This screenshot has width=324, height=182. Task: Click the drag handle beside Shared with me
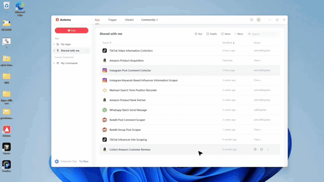tap(88, 51)
